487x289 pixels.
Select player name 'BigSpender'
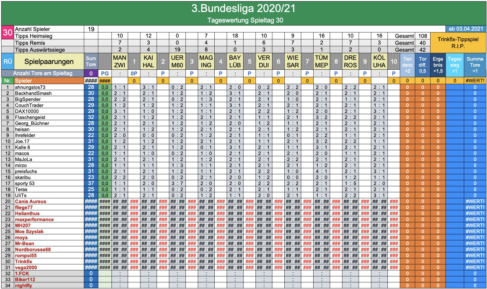[28, 99]
